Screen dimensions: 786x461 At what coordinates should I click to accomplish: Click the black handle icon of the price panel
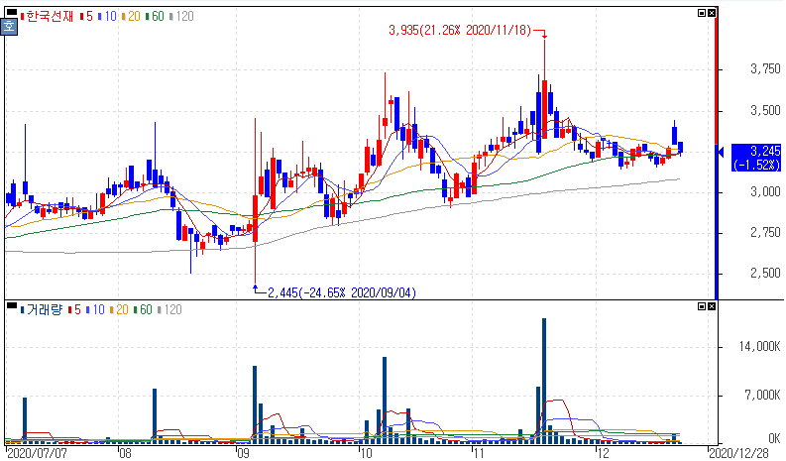pyautogui.click(x=12, y=12)
